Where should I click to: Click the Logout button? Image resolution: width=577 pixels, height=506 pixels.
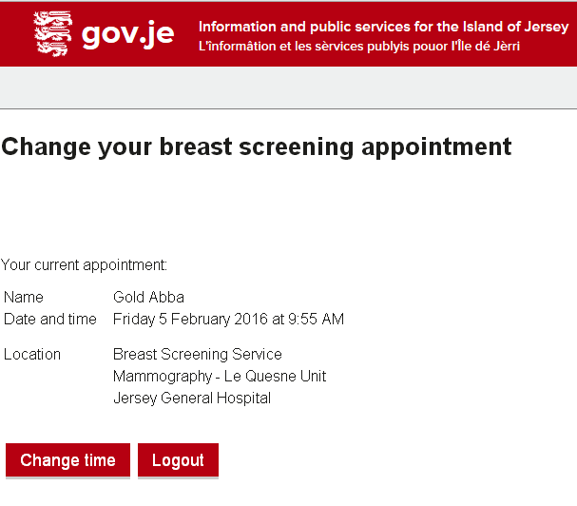pyautogui.click(x=178, y=460)
